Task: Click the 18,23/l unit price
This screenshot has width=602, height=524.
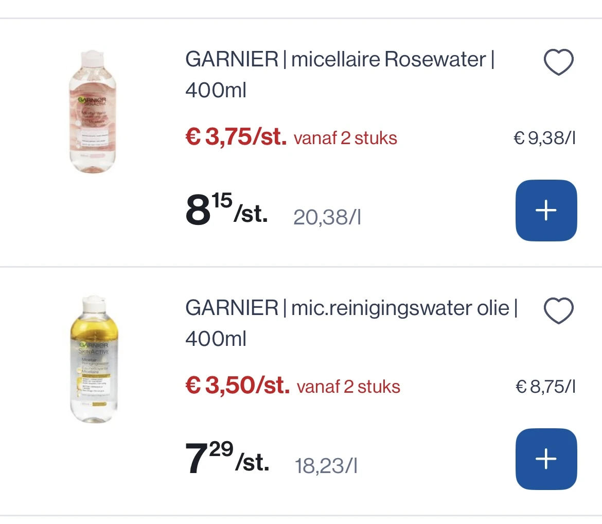Action: point(326,466)
